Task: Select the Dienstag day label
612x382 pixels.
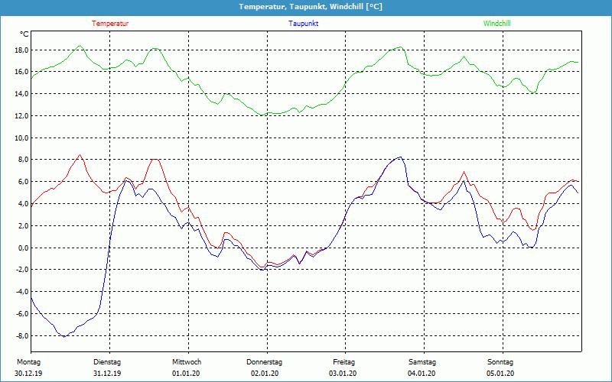Action: coord(106,362)
